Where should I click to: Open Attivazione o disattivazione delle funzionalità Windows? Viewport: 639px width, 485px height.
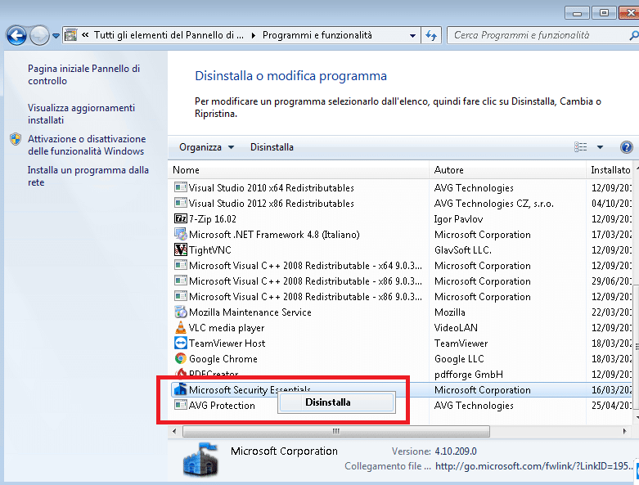point(87,145)
